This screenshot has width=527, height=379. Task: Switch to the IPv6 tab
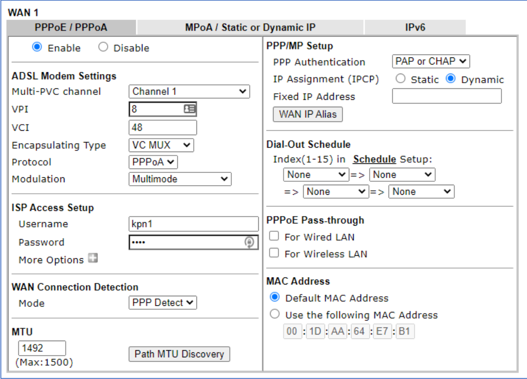tap(415, 27)
